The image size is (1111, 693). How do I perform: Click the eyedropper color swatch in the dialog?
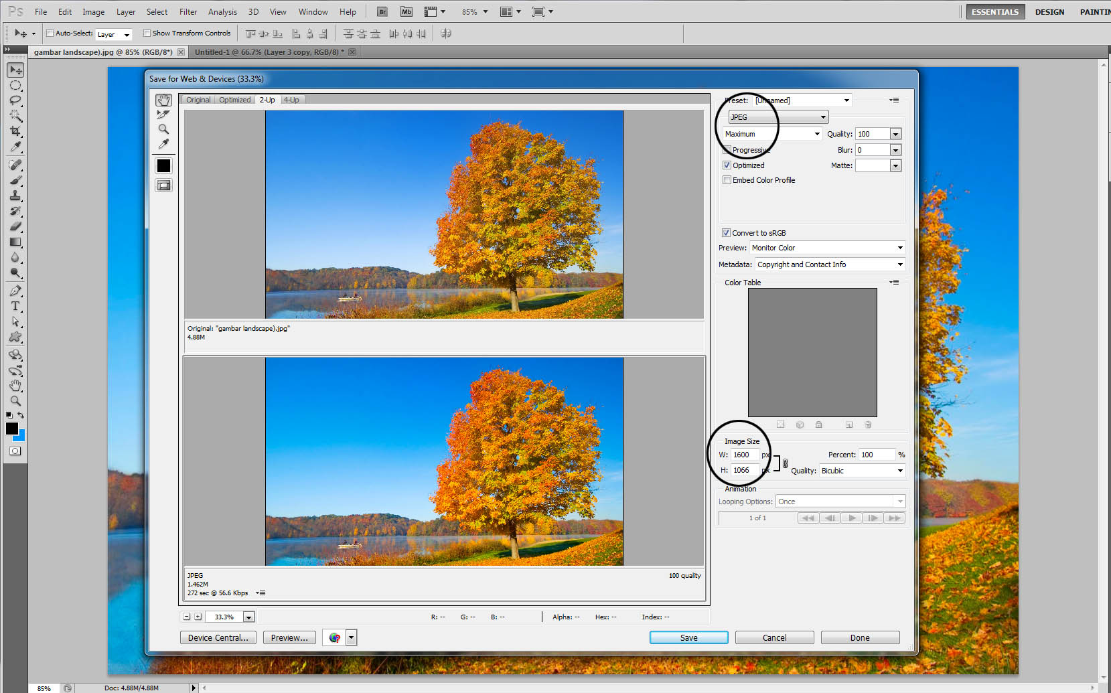tap(163, 165)
